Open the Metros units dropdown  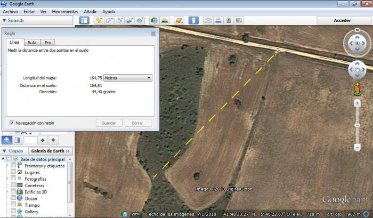click(128, 78)
